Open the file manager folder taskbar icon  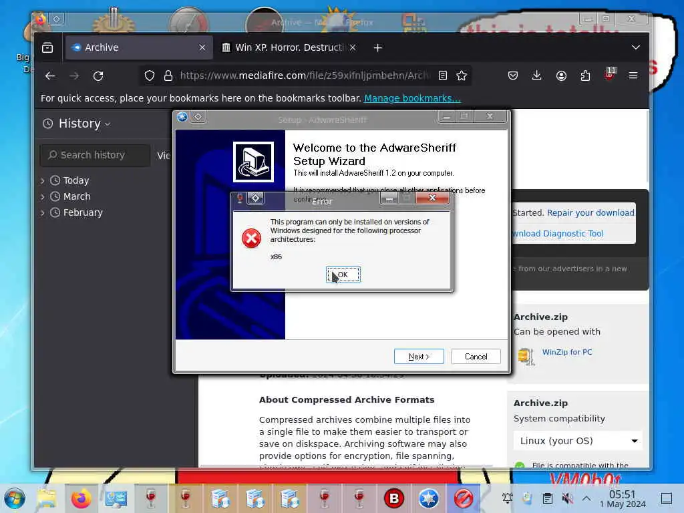click(47, 498)
